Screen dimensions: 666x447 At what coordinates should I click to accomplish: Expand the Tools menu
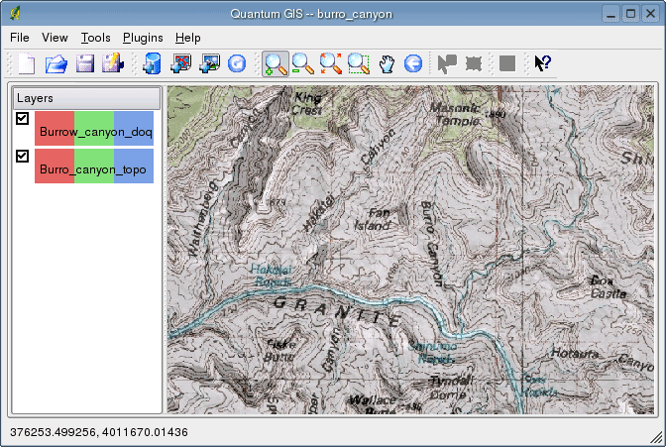[96, 38]
